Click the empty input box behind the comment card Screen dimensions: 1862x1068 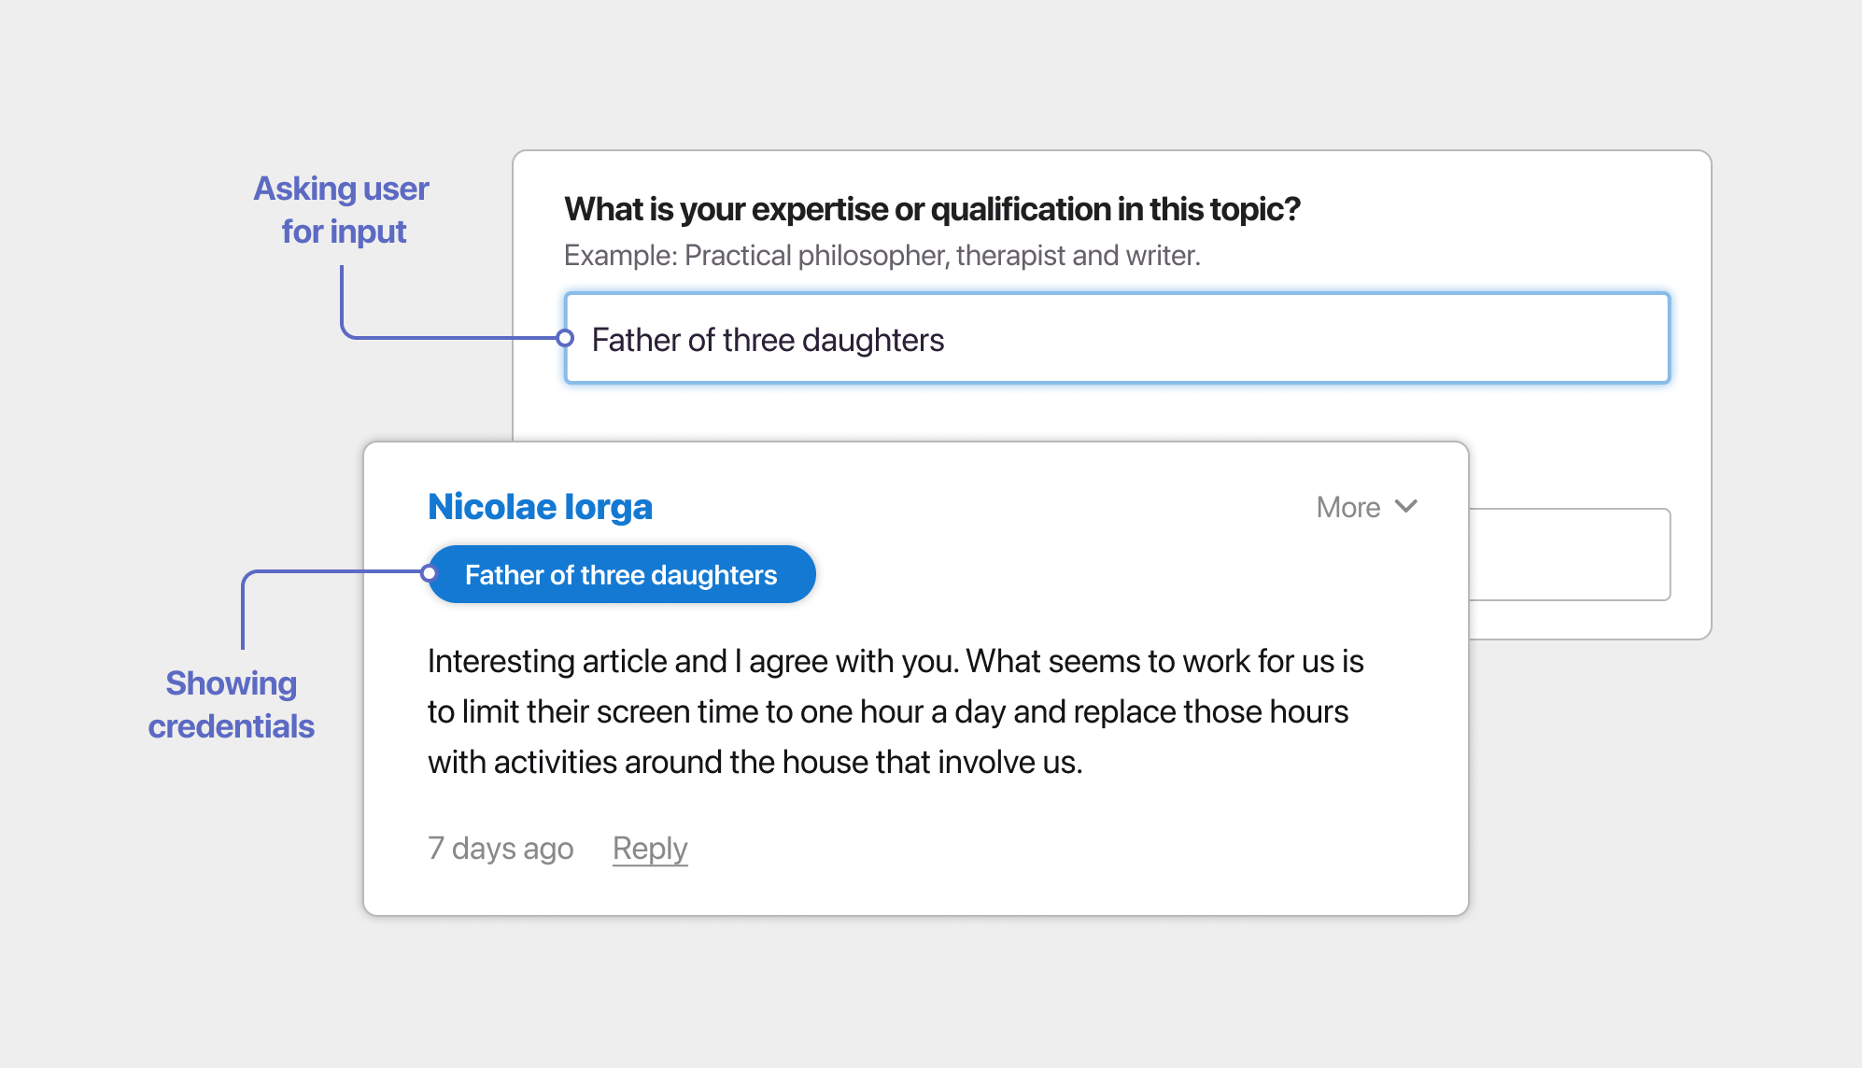point(1570,555)
